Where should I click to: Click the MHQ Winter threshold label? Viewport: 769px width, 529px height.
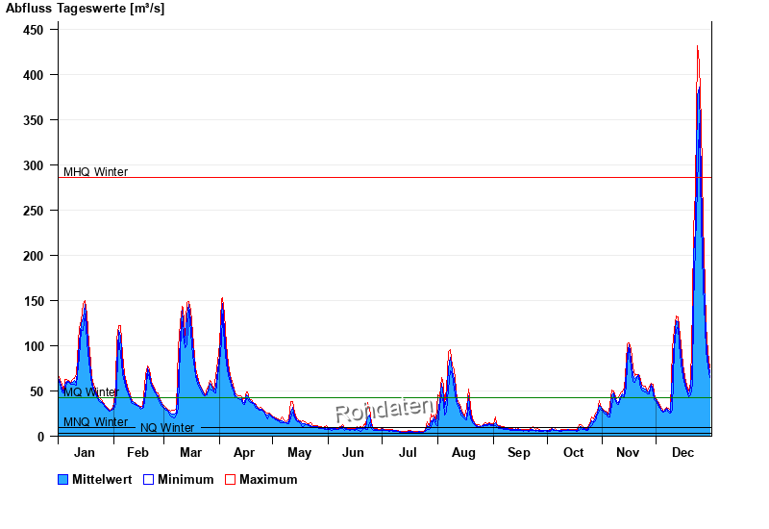95,172
